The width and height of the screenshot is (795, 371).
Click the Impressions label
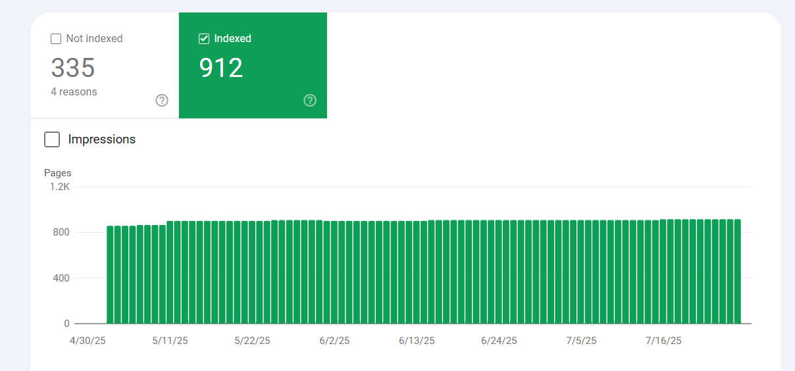102,139
